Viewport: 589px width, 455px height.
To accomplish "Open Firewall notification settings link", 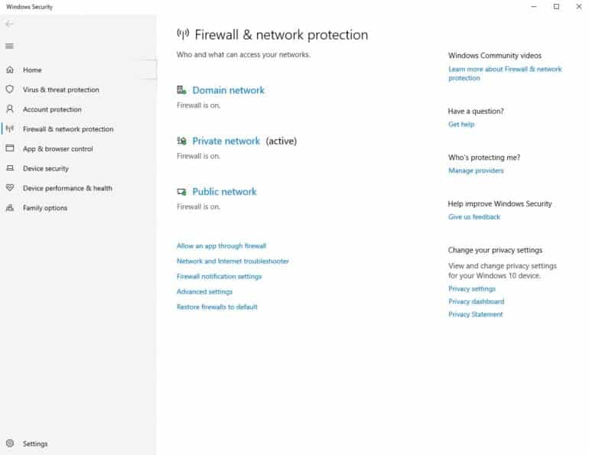I will [219, 276].
